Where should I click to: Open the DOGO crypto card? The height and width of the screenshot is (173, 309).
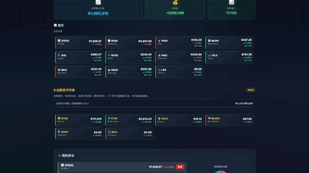pyautogui.click(x=80, y=133)
